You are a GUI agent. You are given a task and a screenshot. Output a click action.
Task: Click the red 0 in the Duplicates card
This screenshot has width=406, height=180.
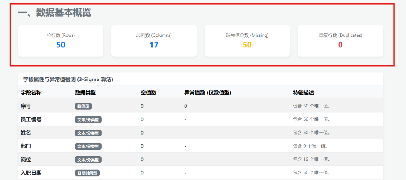(x=340, y=45)
